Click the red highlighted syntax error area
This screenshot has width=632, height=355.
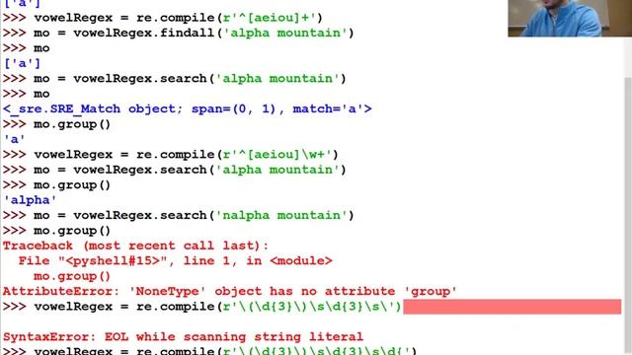click(x=512, y=307)
